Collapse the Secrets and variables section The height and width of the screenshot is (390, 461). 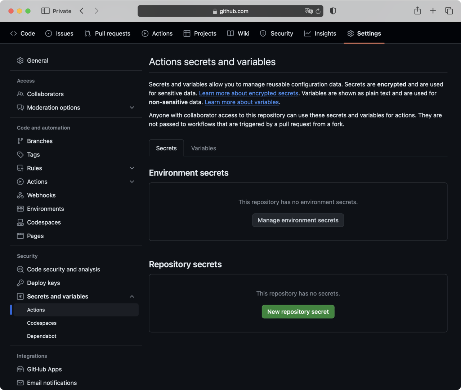pyautogui.click(x=132, y=296)
